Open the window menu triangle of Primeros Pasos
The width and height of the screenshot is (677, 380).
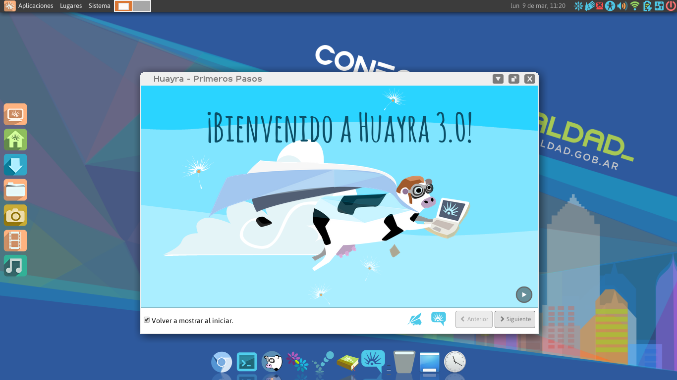[x=498, y=79]
